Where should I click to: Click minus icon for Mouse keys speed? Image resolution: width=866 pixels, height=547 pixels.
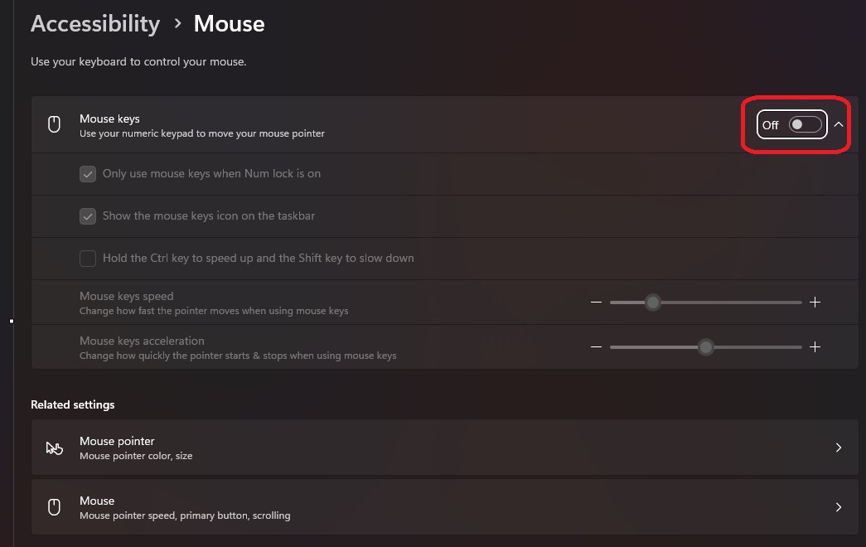596,303
